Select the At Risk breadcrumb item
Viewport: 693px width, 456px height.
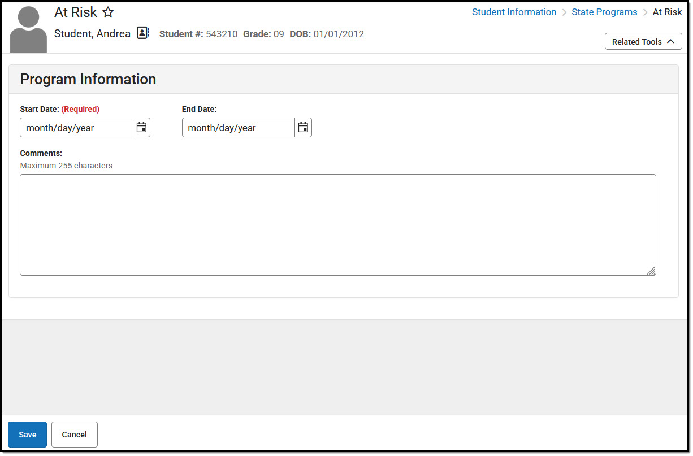pos(668,12)
